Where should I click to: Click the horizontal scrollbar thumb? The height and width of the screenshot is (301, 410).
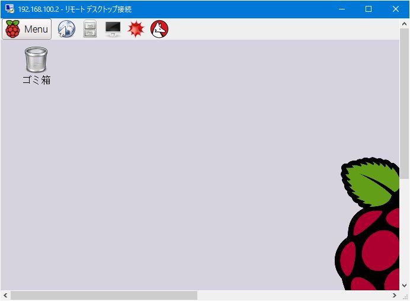click(104, 296)
